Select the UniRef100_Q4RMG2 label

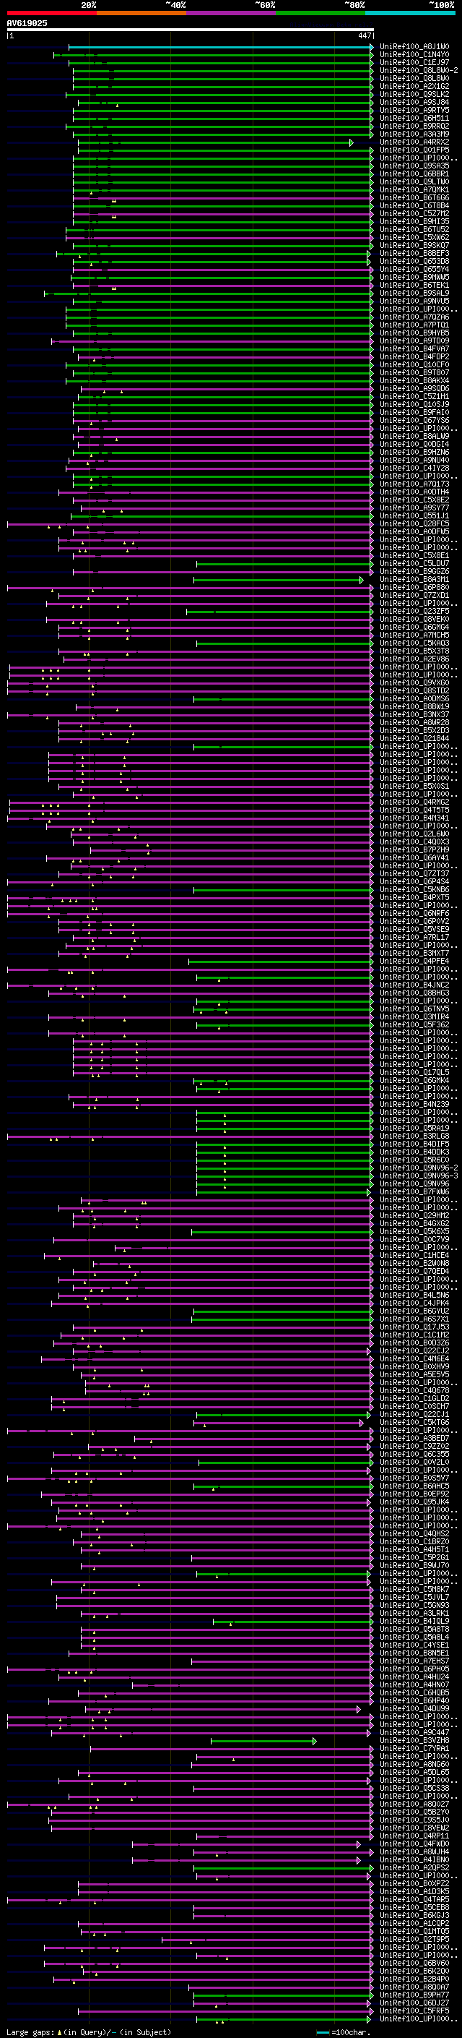tap(414, 802)
